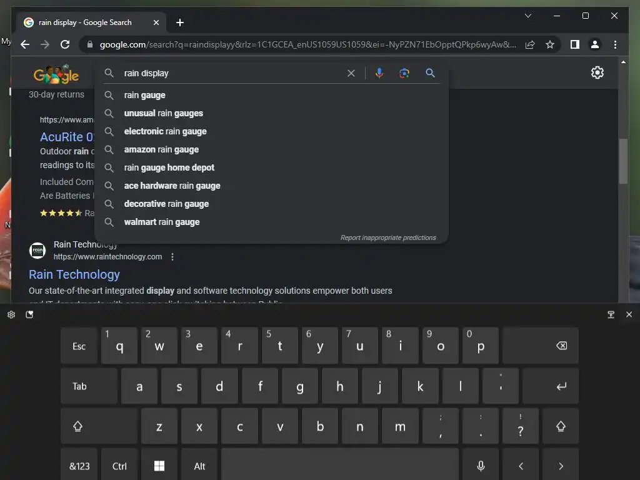Switch to &123 symbols layout

[79, 466]
